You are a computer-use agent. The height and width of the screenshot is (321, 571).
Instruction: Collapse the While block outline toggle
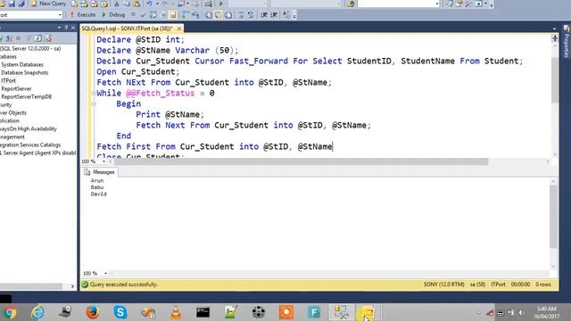click(94, 93)
